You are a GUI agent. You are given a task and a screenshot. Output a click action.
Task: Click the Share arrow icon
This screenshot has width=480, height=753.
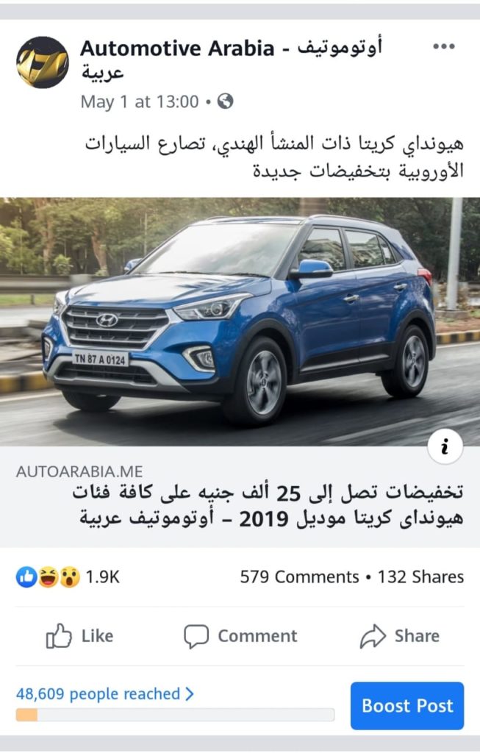pos(373,636)
